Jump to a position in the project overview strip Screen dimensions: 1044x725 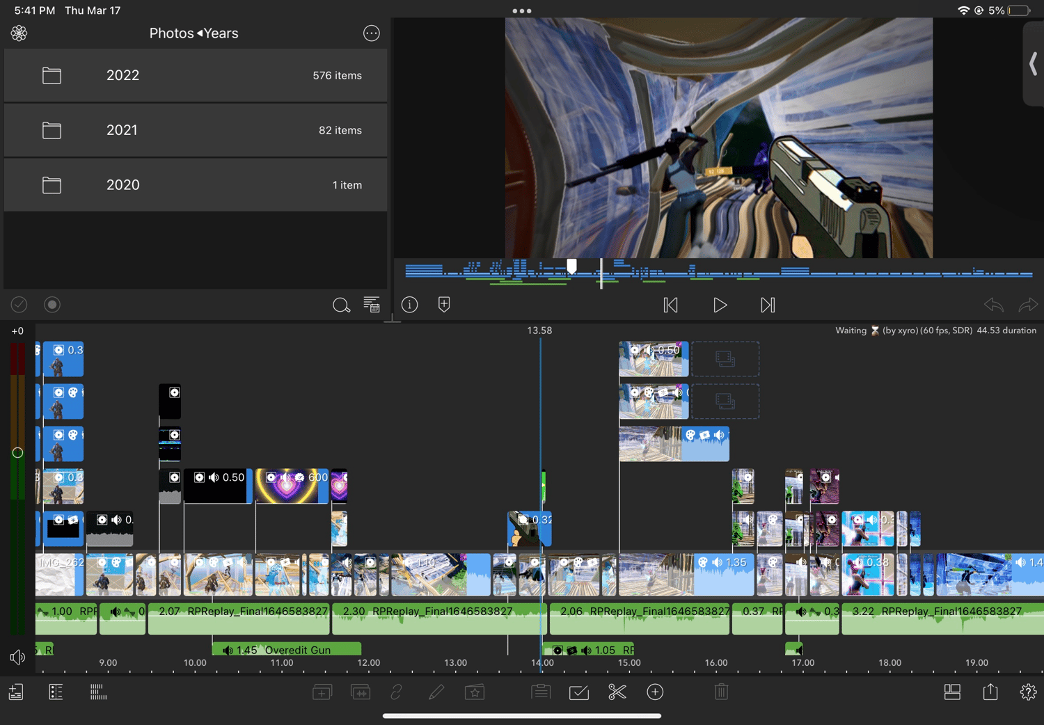(x=718, y=273)
